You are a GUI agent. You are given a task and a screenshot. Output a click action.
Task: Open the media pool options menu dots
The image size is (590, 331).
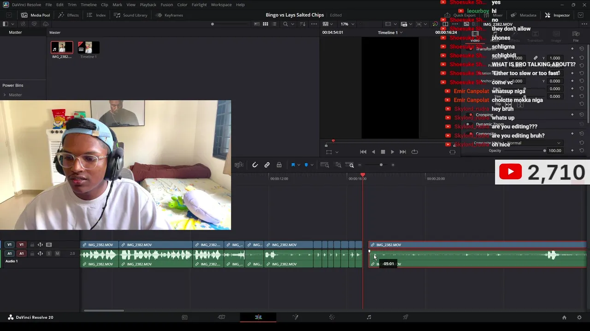coord(314,24)
